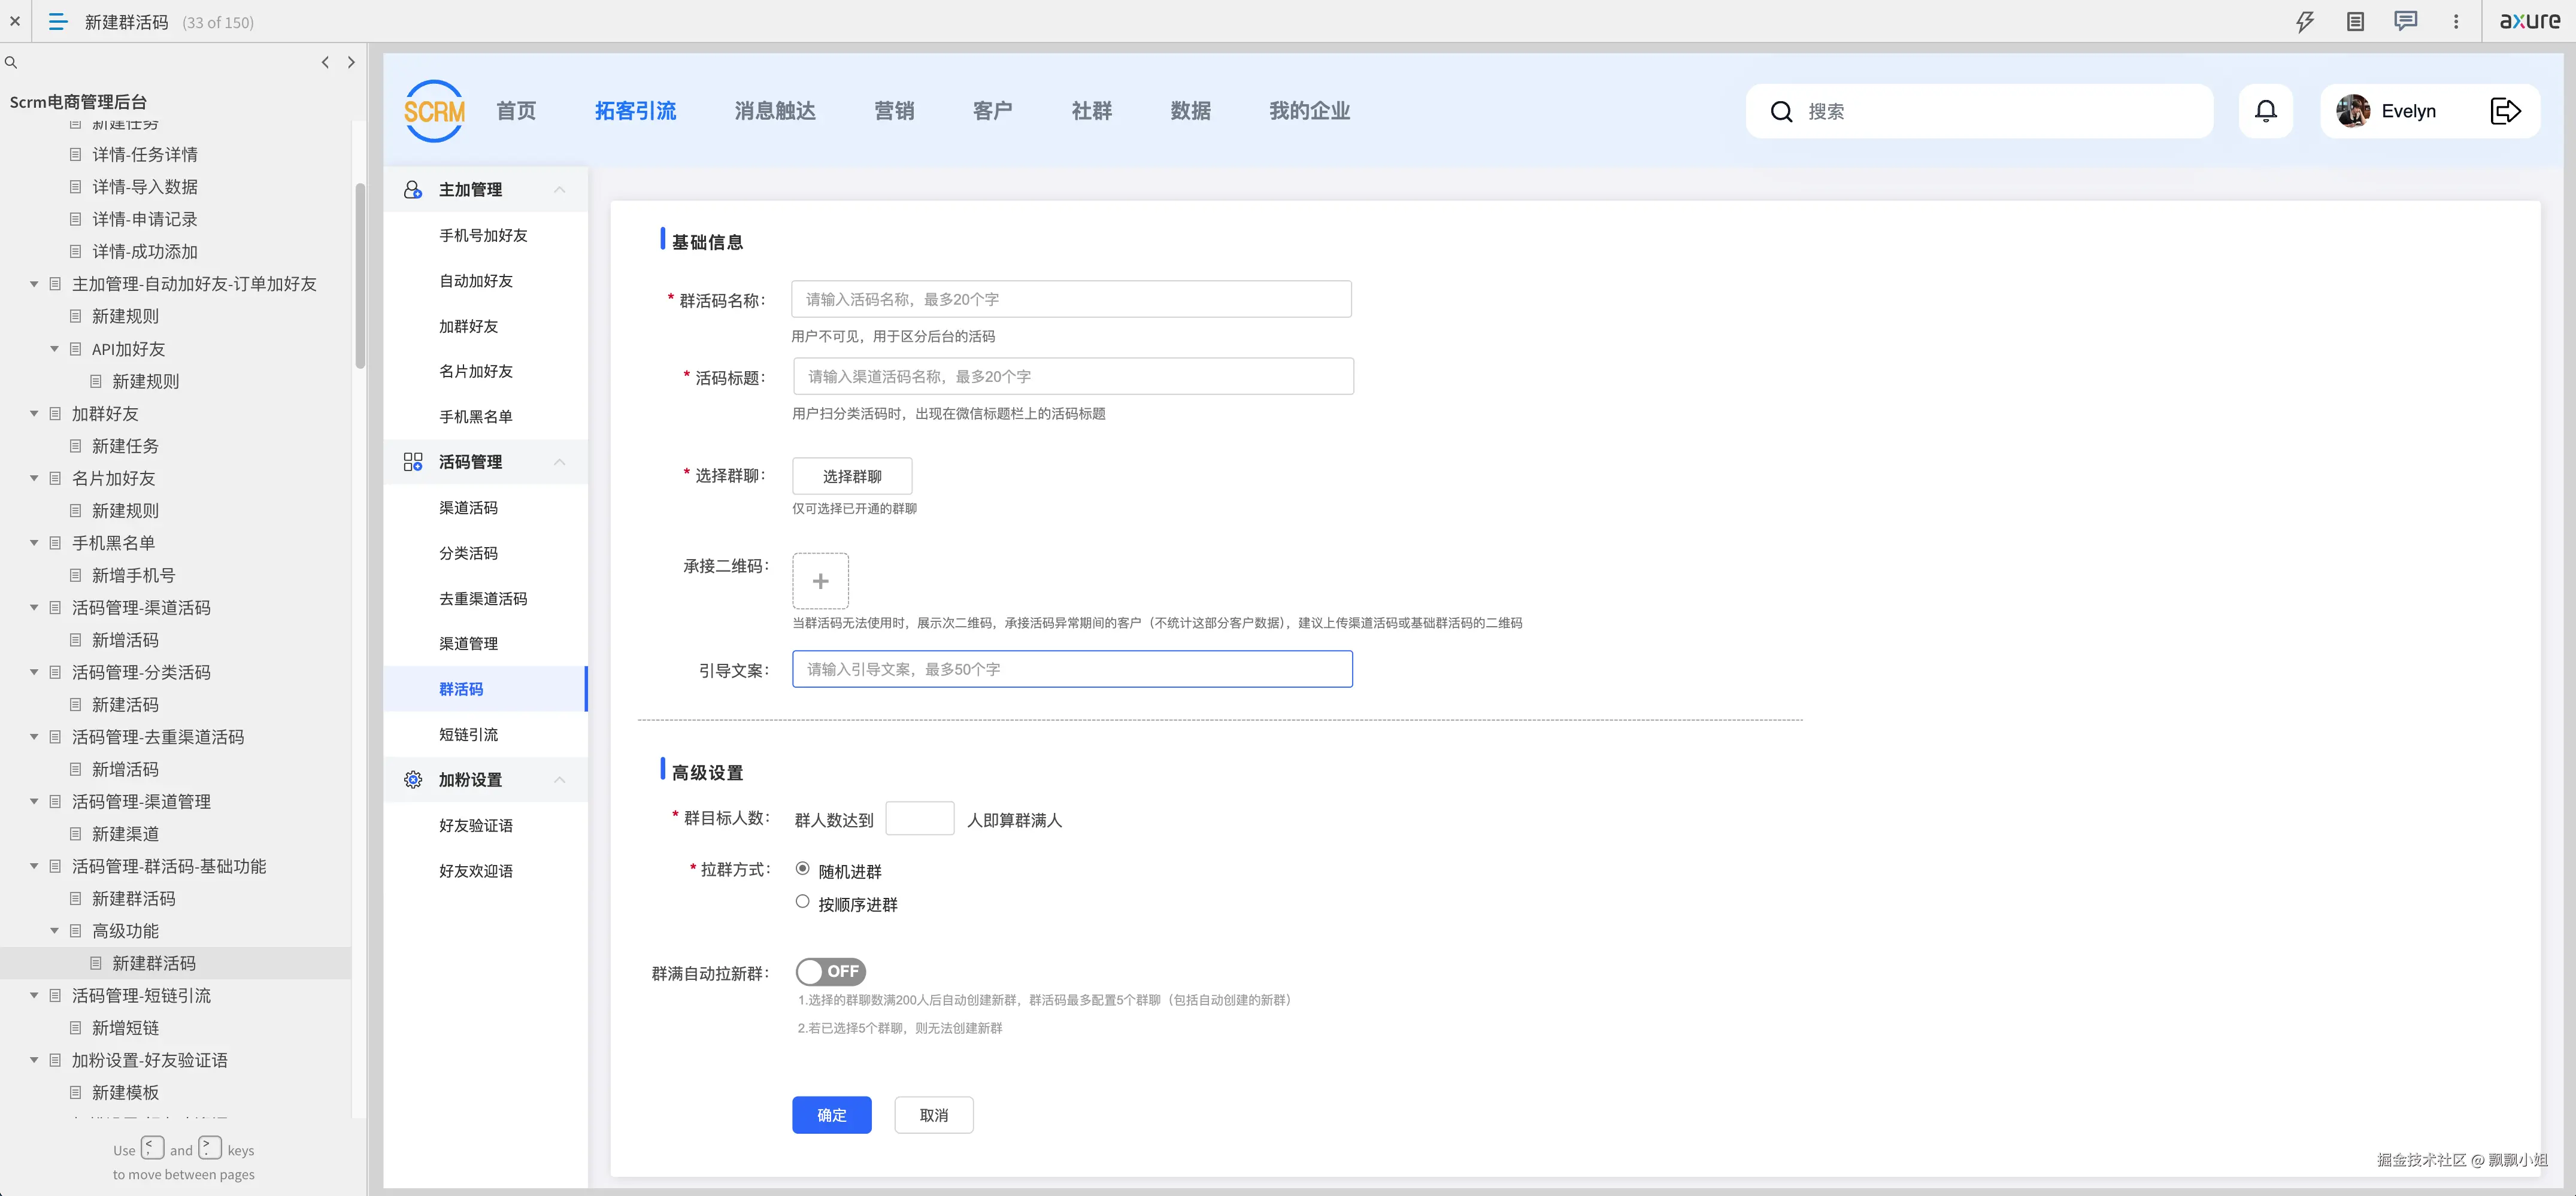Click the plus to upload fallback QR code

click(820, 581)
